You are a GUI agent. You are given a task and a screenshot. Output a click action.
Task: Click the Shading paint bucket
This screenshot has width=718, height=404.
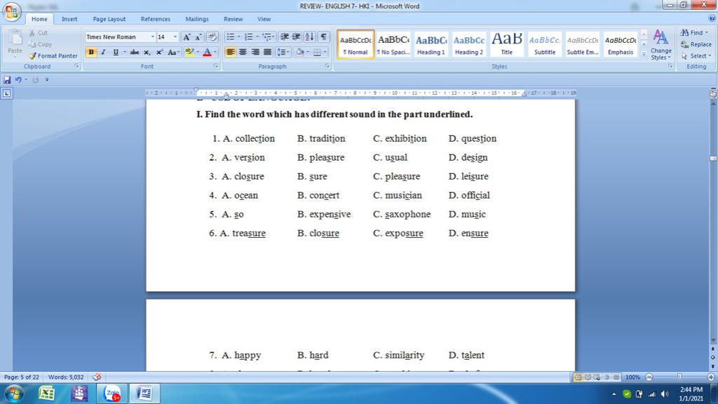pyautogui.click(x=300, y=52)
